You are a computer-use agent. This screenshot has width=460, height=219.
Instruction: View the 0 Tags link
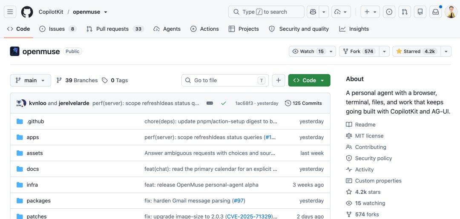click(x=115, y=81)
